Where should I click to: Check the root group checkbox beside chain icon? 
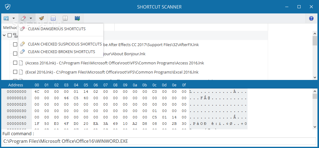[x=10, y=35]
